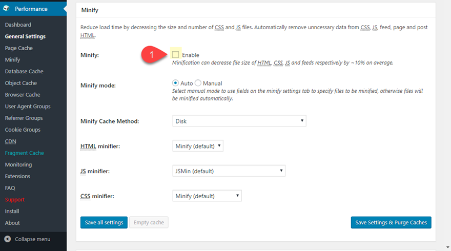Click the Performance cube icon
Image resolution: width=451 pixels, height=251 pixels.
(x=8, y=9)
